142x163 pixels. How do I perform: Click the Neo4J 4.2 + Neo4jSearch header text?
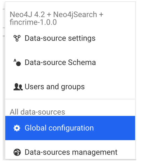click(56, 14)
